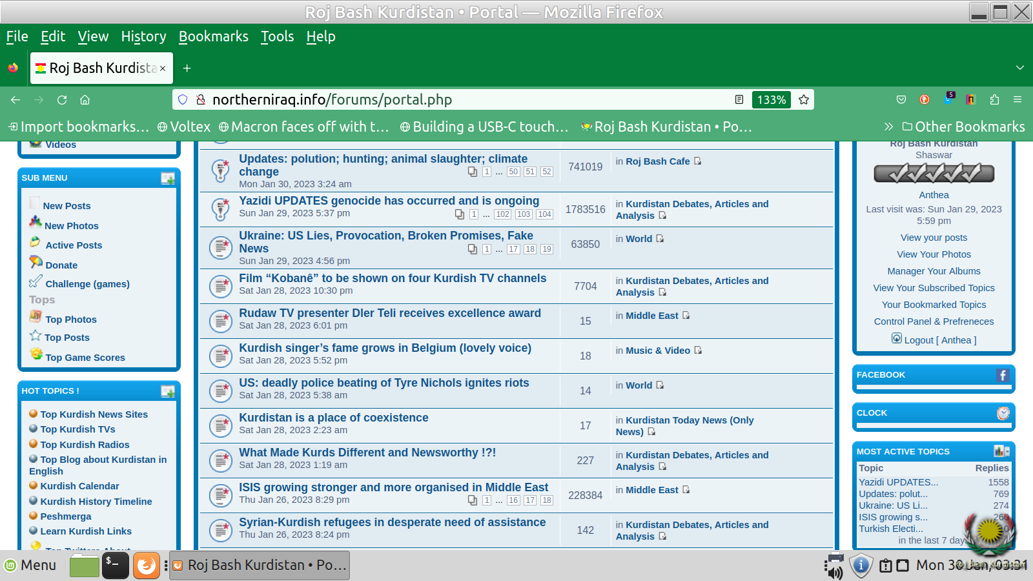
Task: Click the home icon in the toolbar
Action: click(85, 99)
